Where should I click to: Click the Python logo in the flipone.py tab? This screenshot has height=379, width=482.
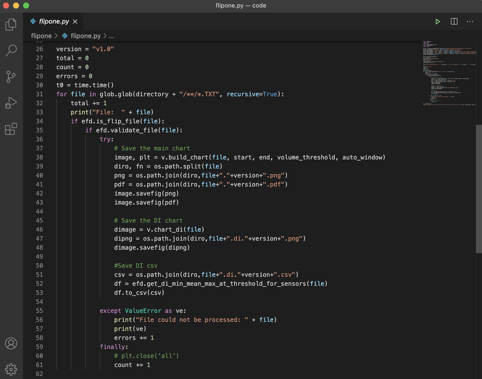pyautogui.click(x=33, y=22)
